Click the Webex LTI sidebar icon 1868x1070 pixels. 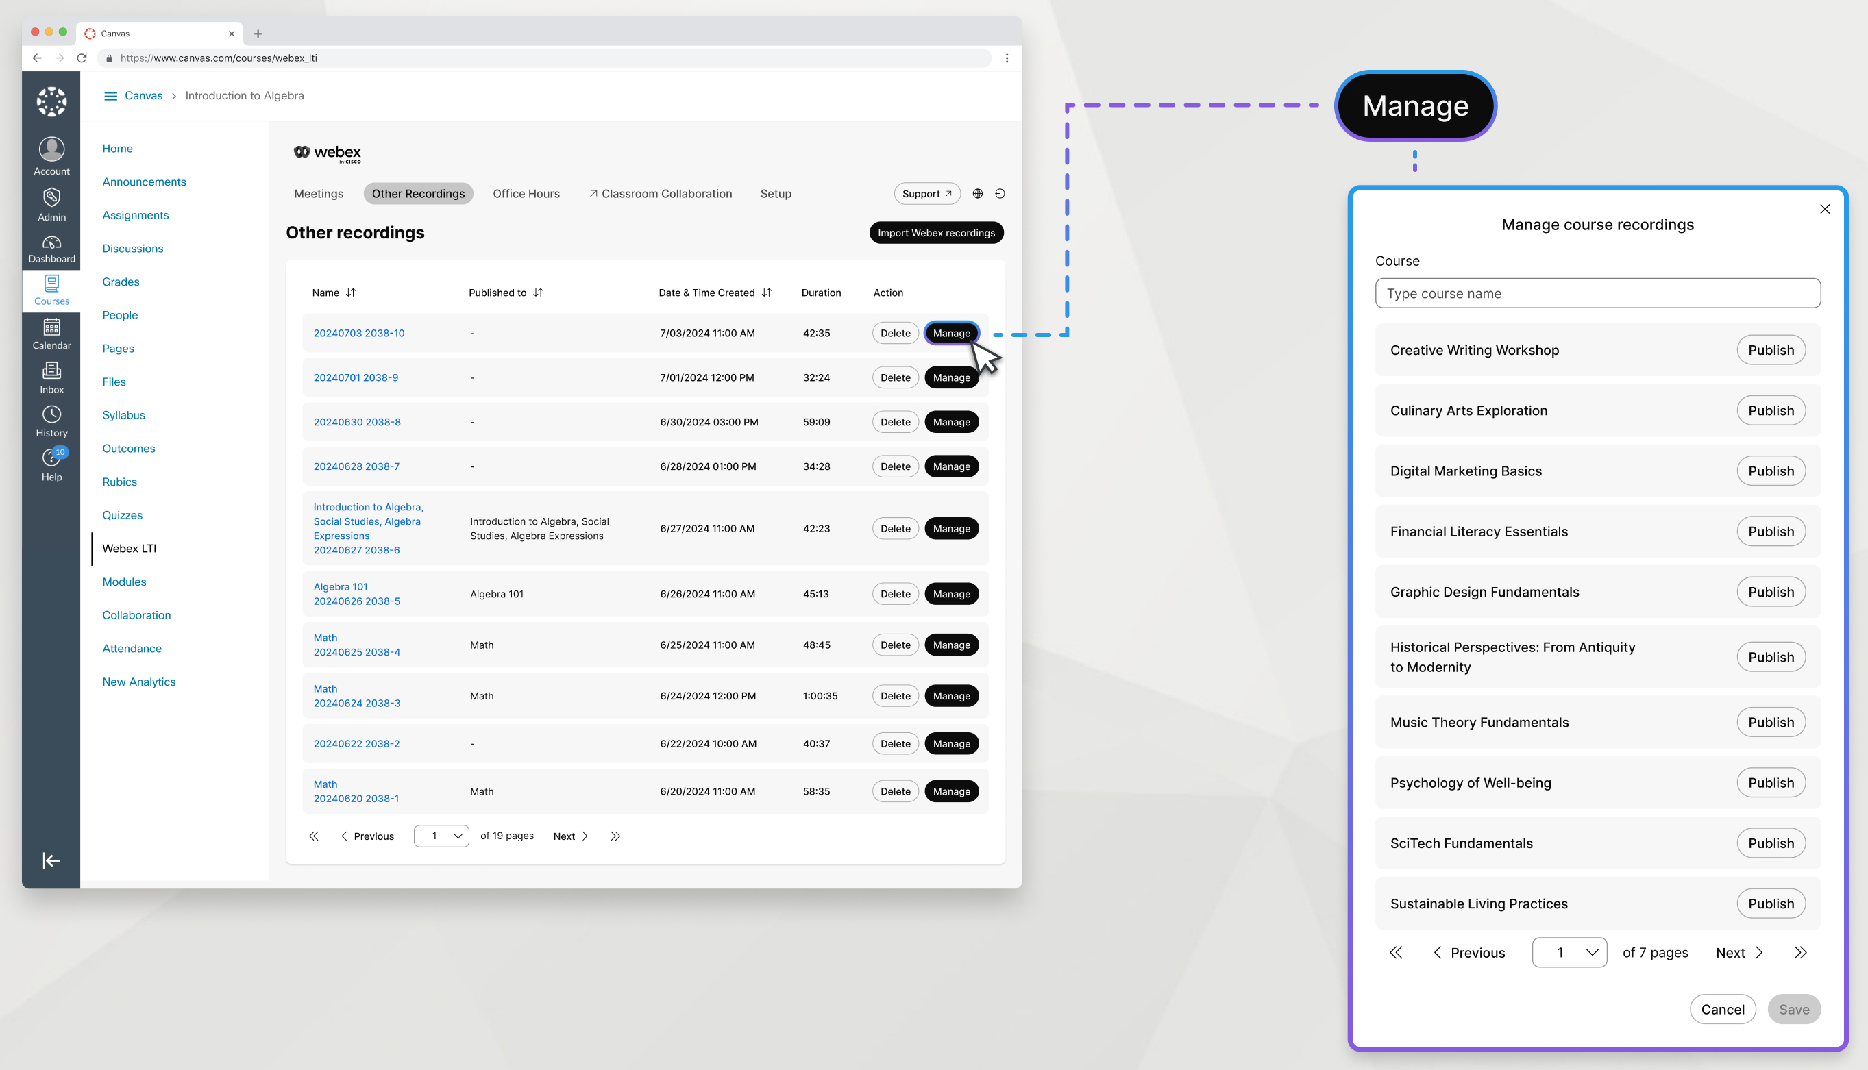(128, 548)
